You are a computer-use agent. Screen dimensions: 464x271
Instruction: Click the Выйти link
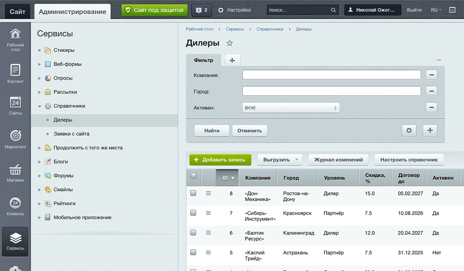pyautogui.click(x=414, y=10)
